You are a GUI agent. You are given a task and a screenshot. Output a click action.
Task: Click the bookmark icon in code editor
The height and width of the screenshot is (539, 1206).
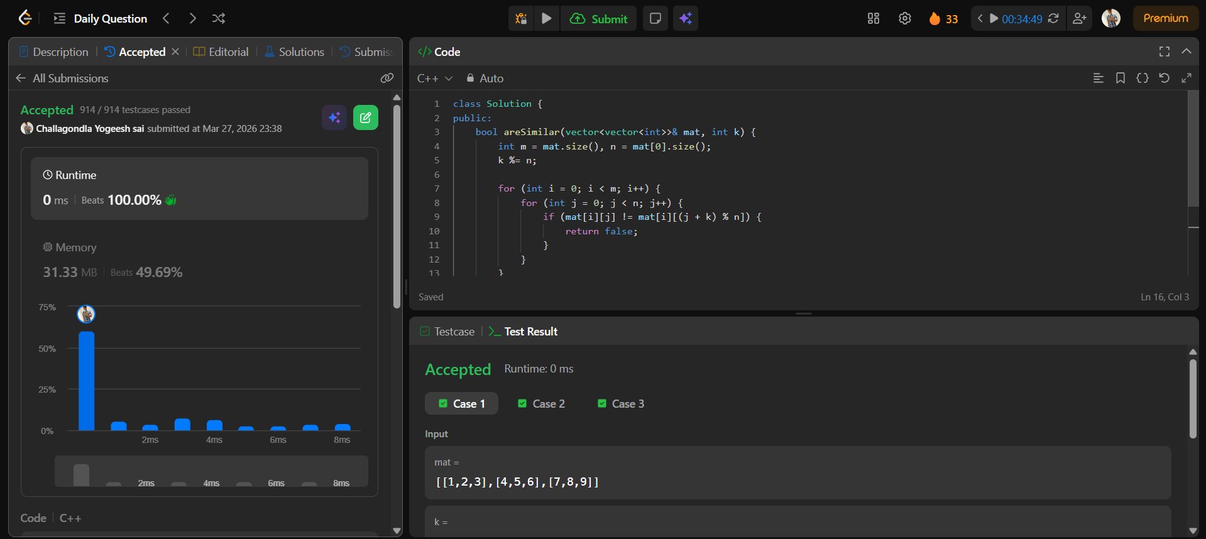[x=1120, y=78]
